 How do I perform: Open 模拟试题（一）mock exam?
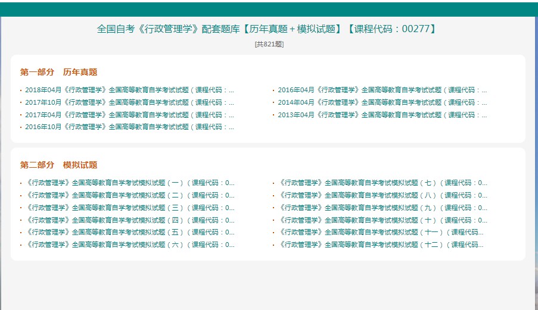coord(130,183)
